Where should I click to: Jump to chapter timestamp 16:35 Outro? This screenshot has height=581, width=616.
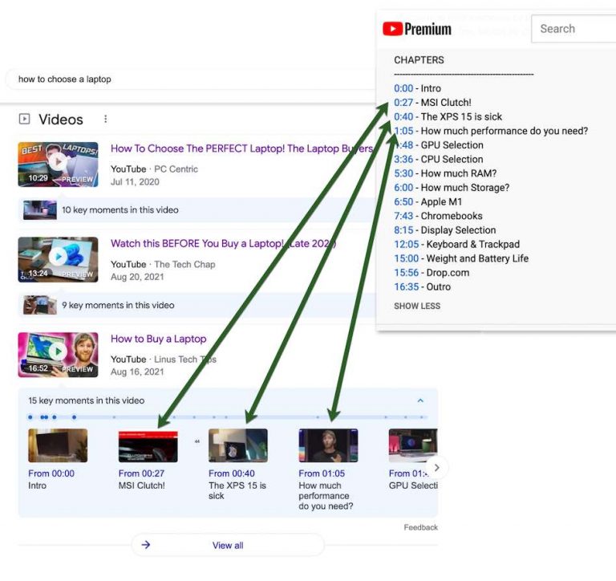(406, 286)
